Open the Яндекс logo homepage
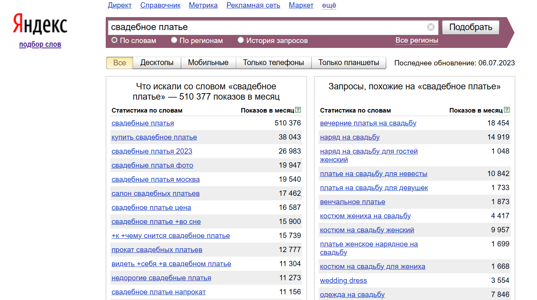 tap(40, 24)
